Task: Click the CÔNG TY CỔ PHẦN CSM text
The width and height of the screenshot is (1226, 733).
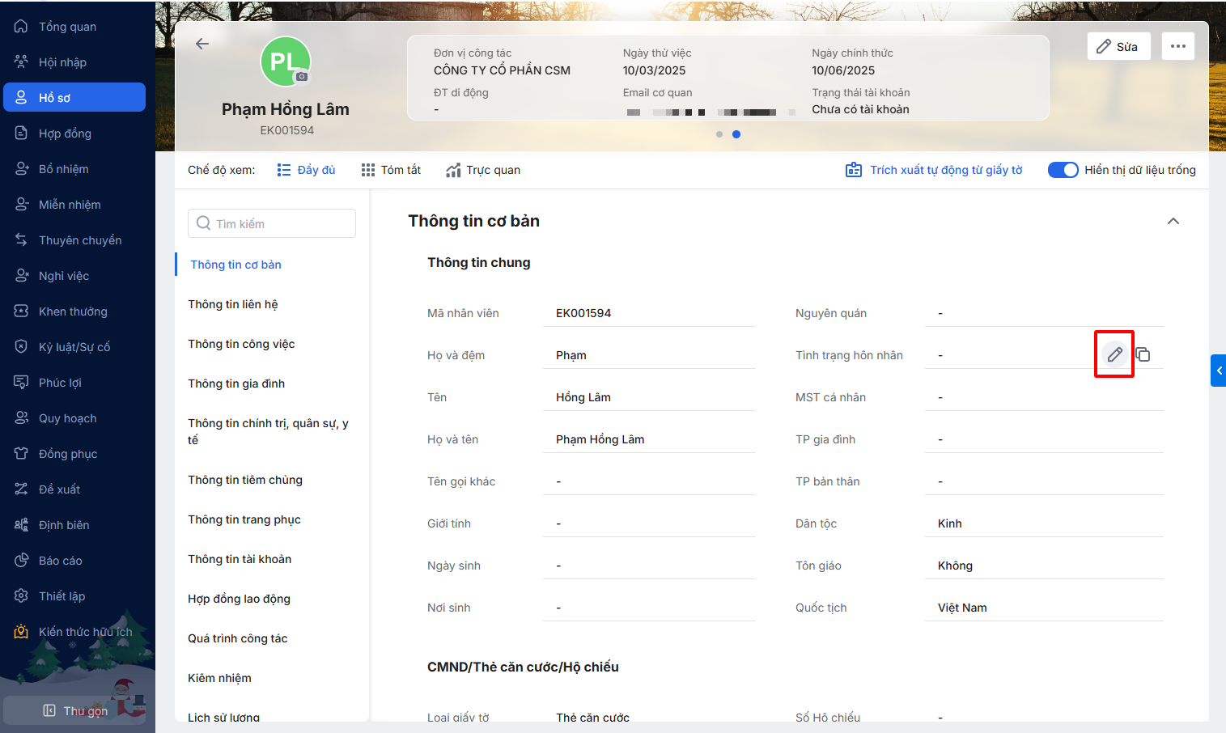Action: pos(502,70)
